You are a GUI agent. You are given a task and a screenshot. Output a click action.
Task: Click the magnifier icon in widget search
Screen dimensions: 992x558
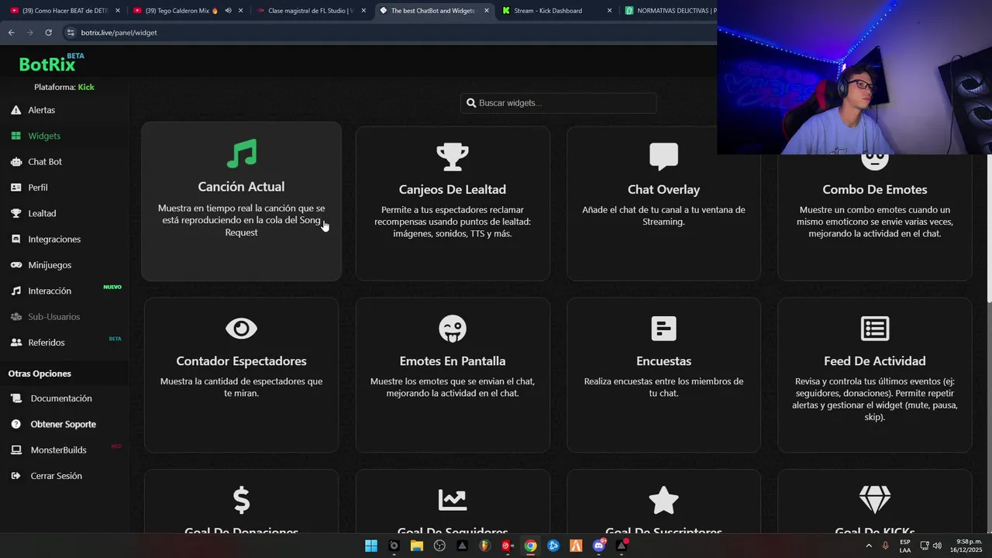coord(471,103)
